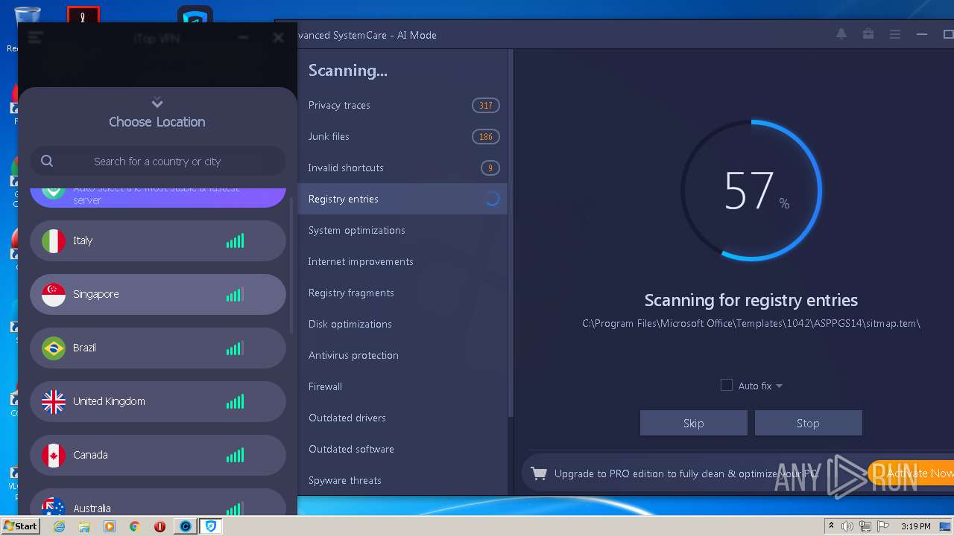Image resolution: width=954 pixels, height=536 pixels.
Task: Click the 186 count badge for Junk files
Action: 486,136
